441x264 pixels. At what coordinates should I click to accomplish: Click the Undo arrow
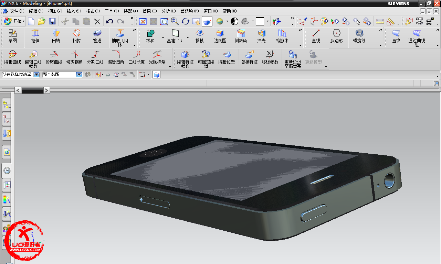click(x=110, y=22)
